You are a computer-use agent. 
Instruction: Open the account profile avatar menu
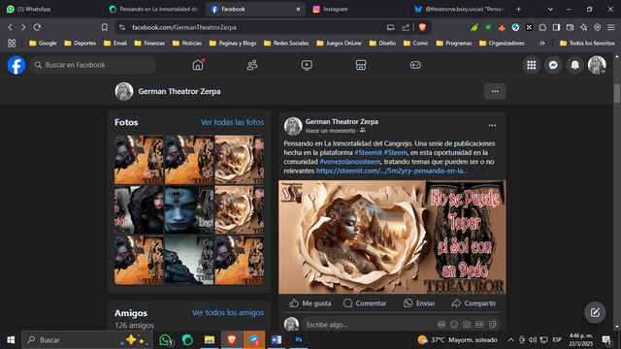[597, 65]
